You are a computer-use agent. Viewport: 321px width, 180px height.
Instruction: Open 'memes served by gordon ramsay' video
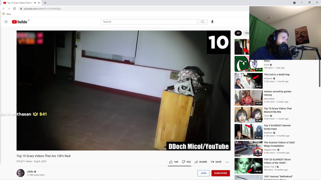[277, 93]
